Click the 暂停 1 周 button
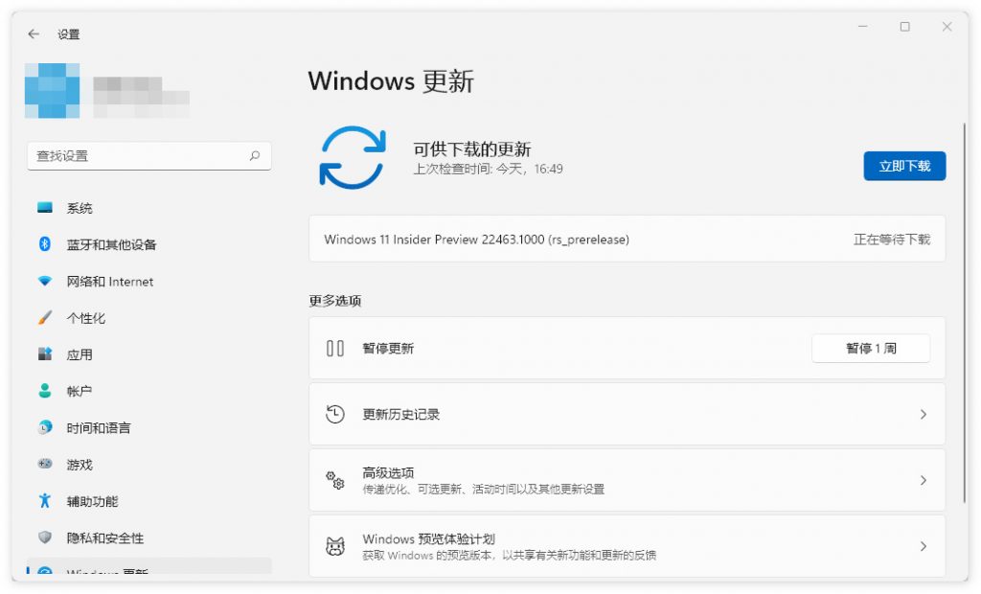Screen dimensions: 981x594 click(x=871, y=348)
